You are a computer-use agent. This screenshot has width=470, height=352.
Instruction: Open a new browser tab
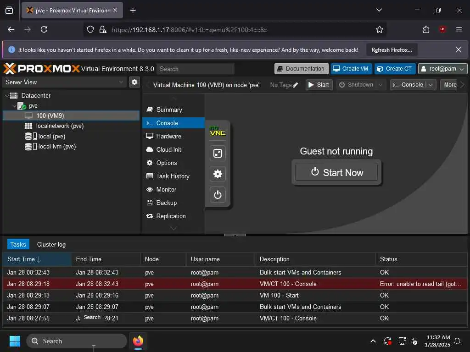(x=133, y=11)
